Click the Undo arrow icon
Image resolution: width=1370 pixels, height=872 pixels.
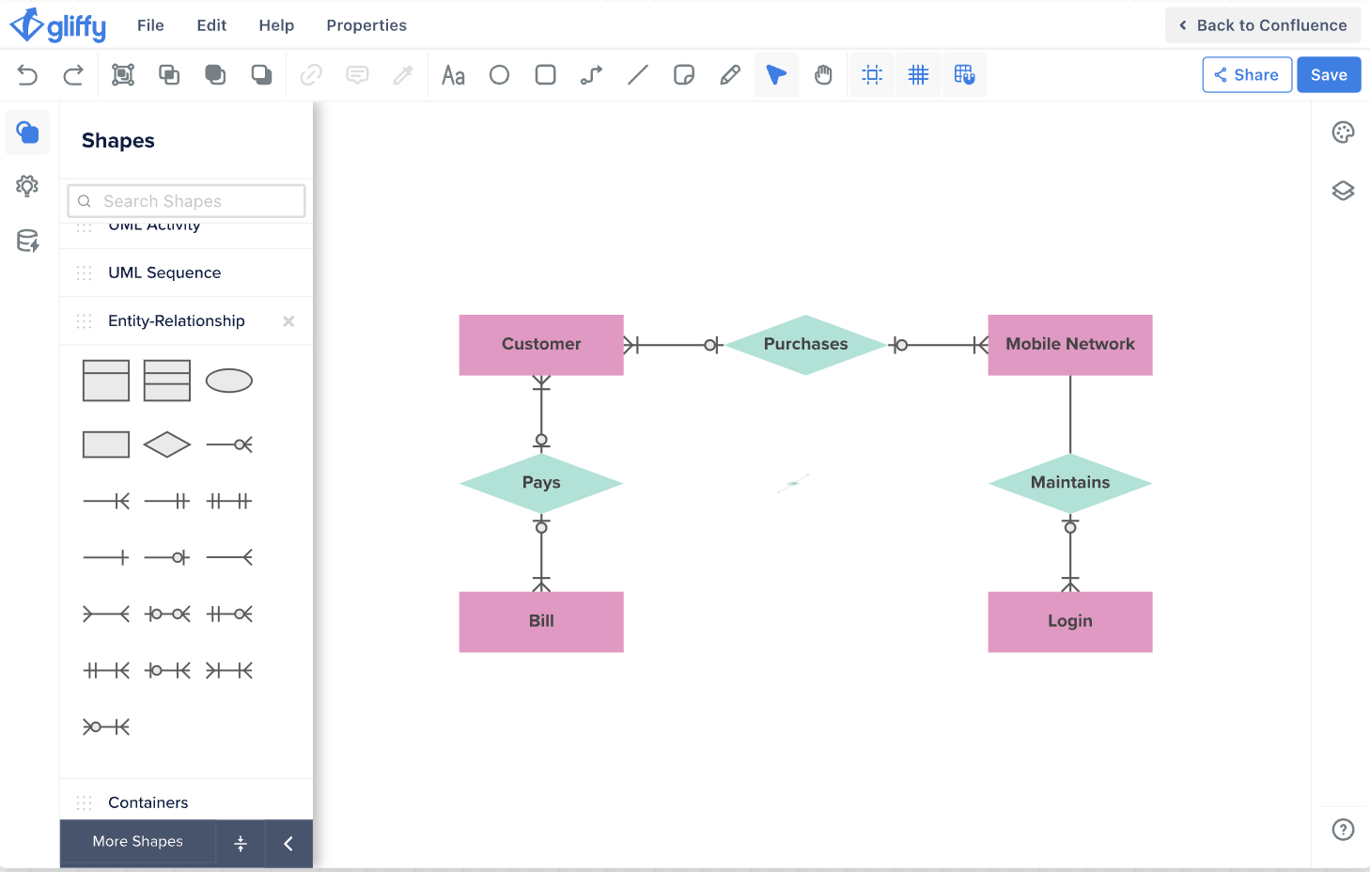tap(27, 75)
